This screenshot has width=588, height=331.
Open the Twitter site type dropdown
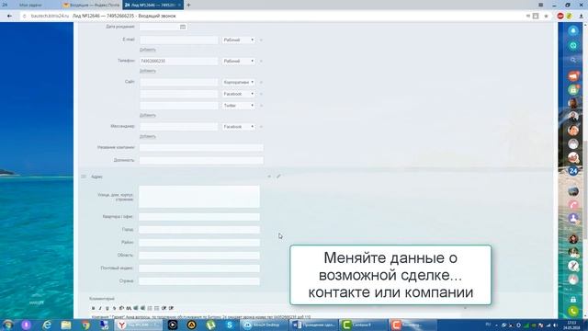pyautogui.click(x=239, y=106)
